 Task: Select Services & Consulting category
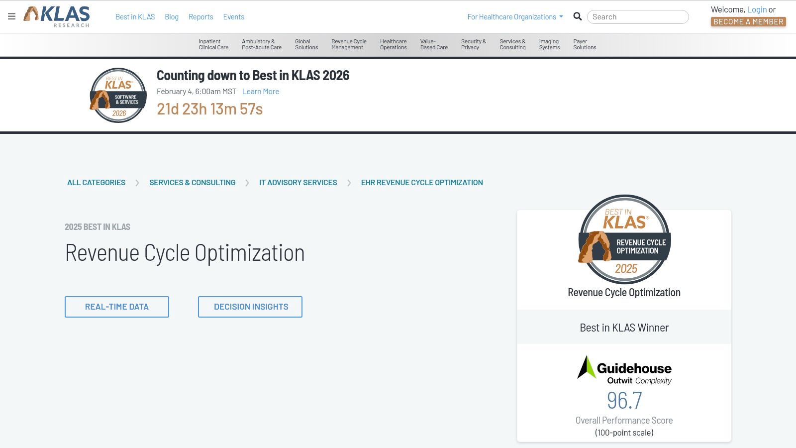512,45
